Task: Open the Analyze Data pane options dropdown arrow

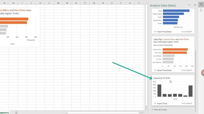Action: (x=189, y=5)
